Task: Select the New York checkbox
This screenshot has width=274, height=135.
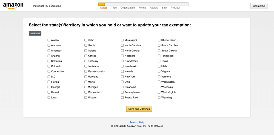Action: point(122,77)
